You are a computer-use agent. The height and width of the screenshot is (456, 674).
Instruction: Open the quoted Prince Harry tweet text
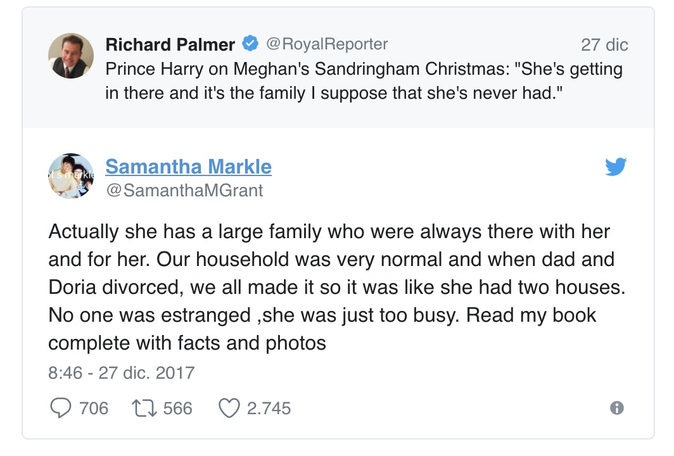tap(364, 81)
